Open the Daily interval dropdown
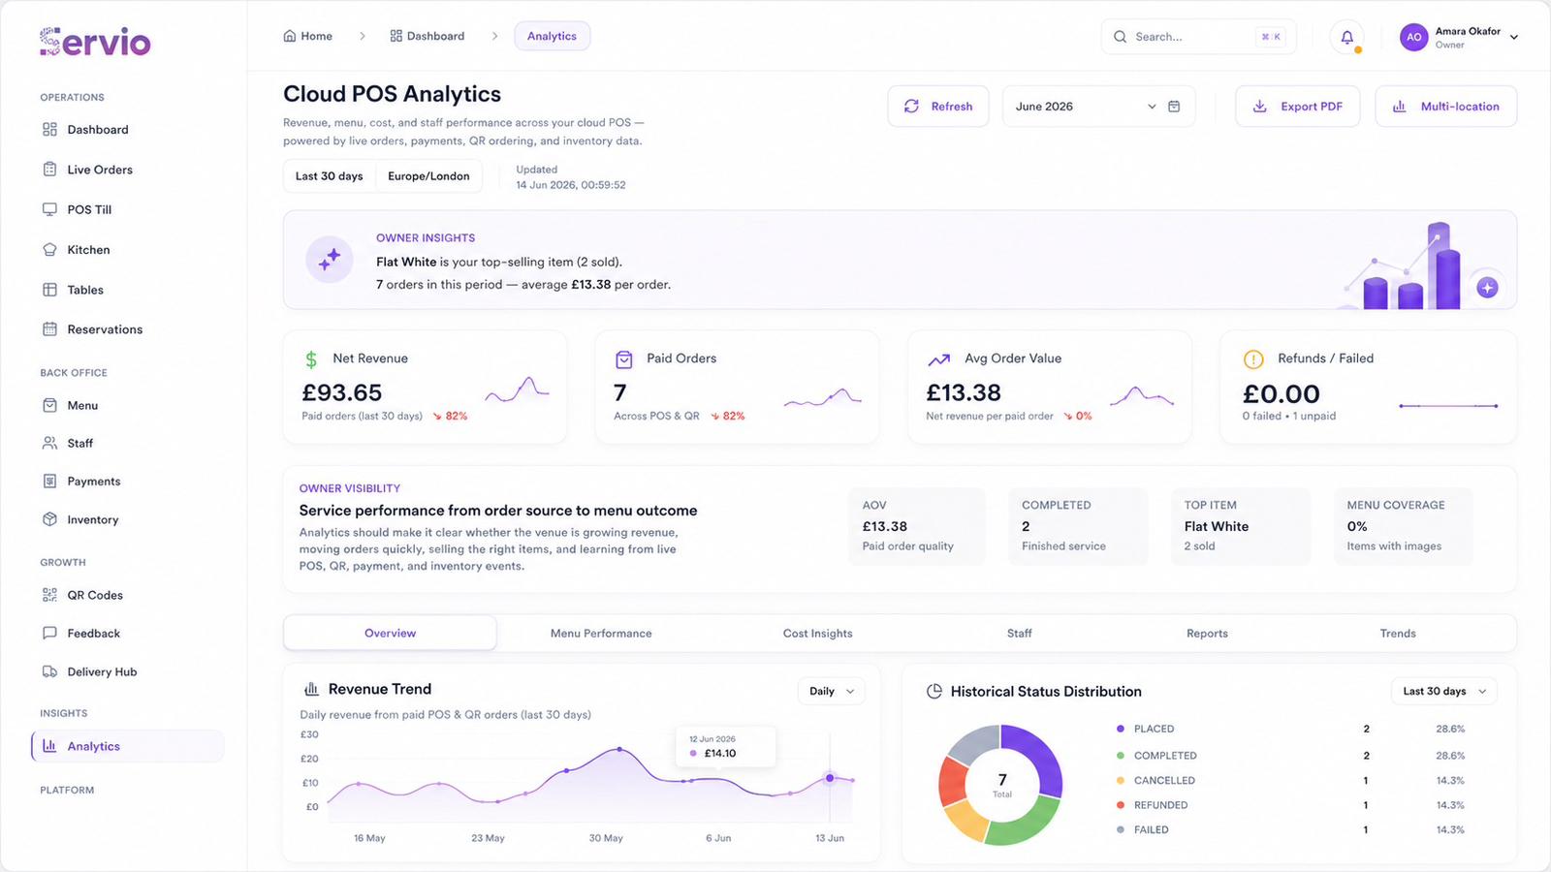The image size is (1551, 872). 832,691
